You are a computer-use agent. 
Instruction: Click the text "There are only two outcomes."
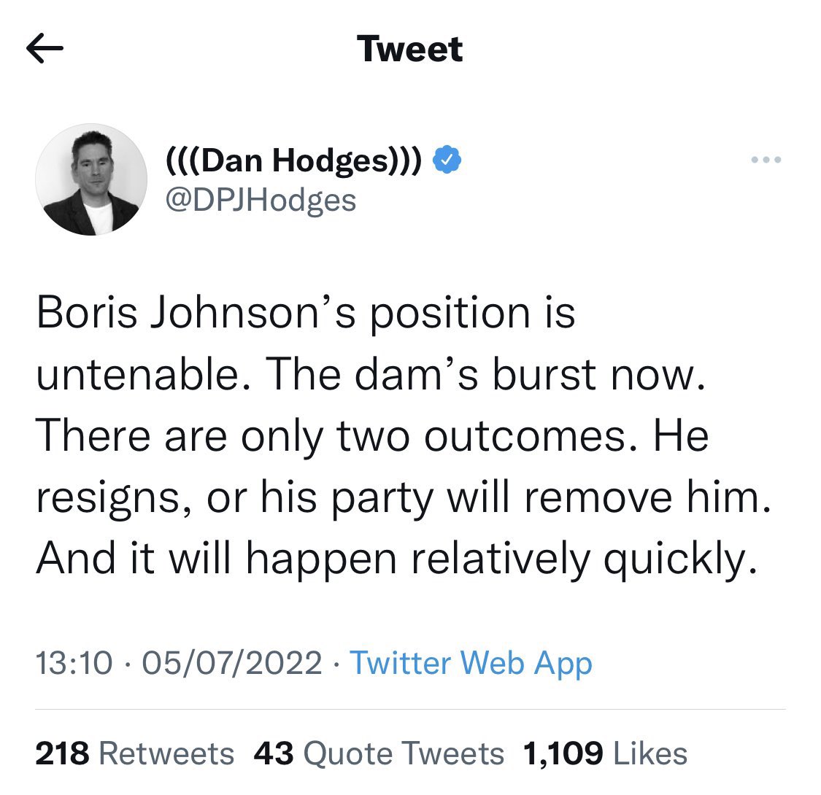tap(328, 436)
